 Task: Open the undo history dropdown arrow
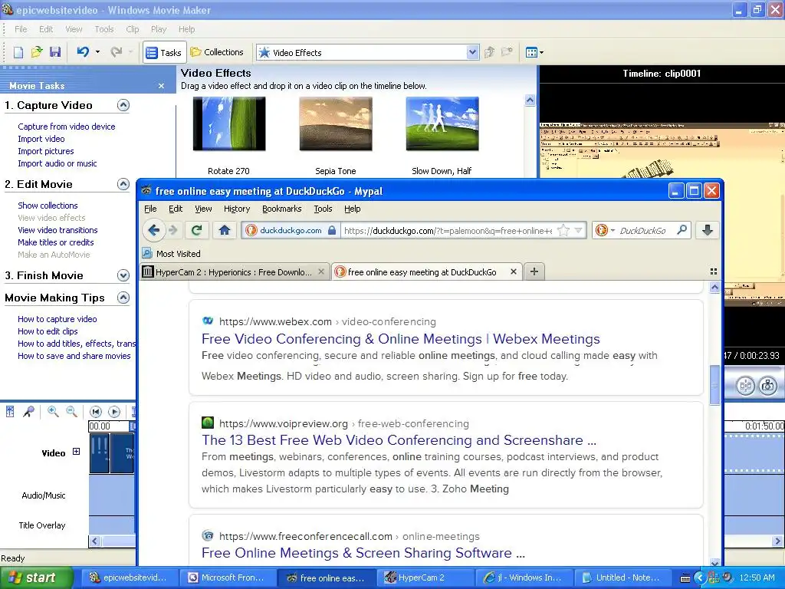click(97, 52)
